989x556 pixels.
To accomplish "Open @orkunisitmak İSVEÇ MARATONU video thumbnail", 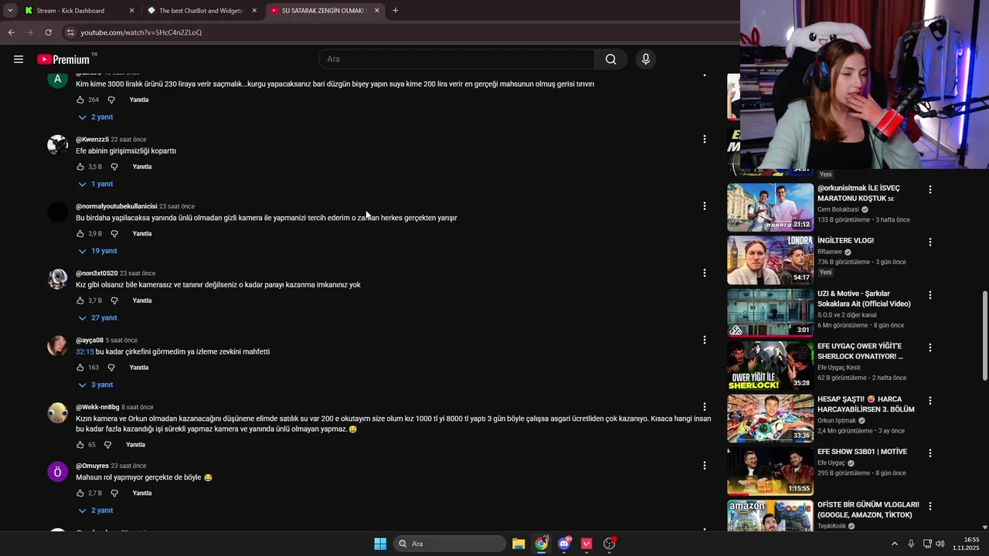I will pos(770,207).
